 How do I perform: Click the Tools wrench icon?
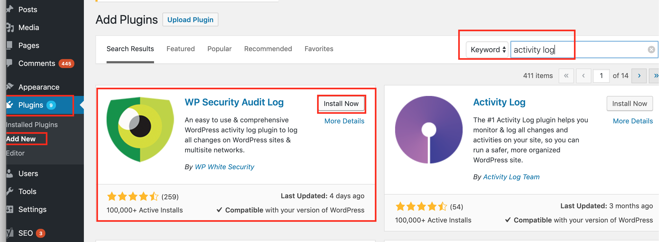click(10, 191)
